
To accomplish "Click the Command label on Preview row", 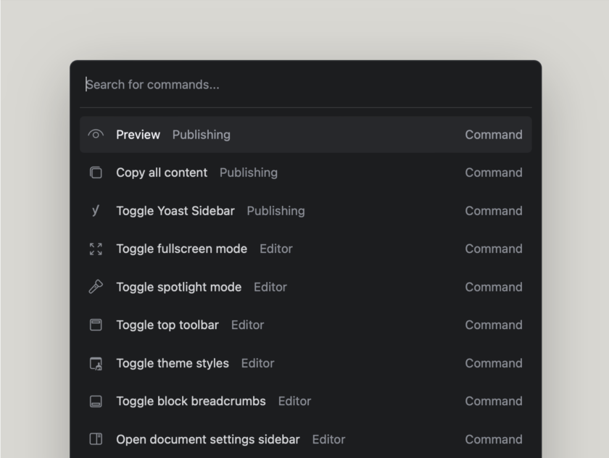I will tap(494, 135).
